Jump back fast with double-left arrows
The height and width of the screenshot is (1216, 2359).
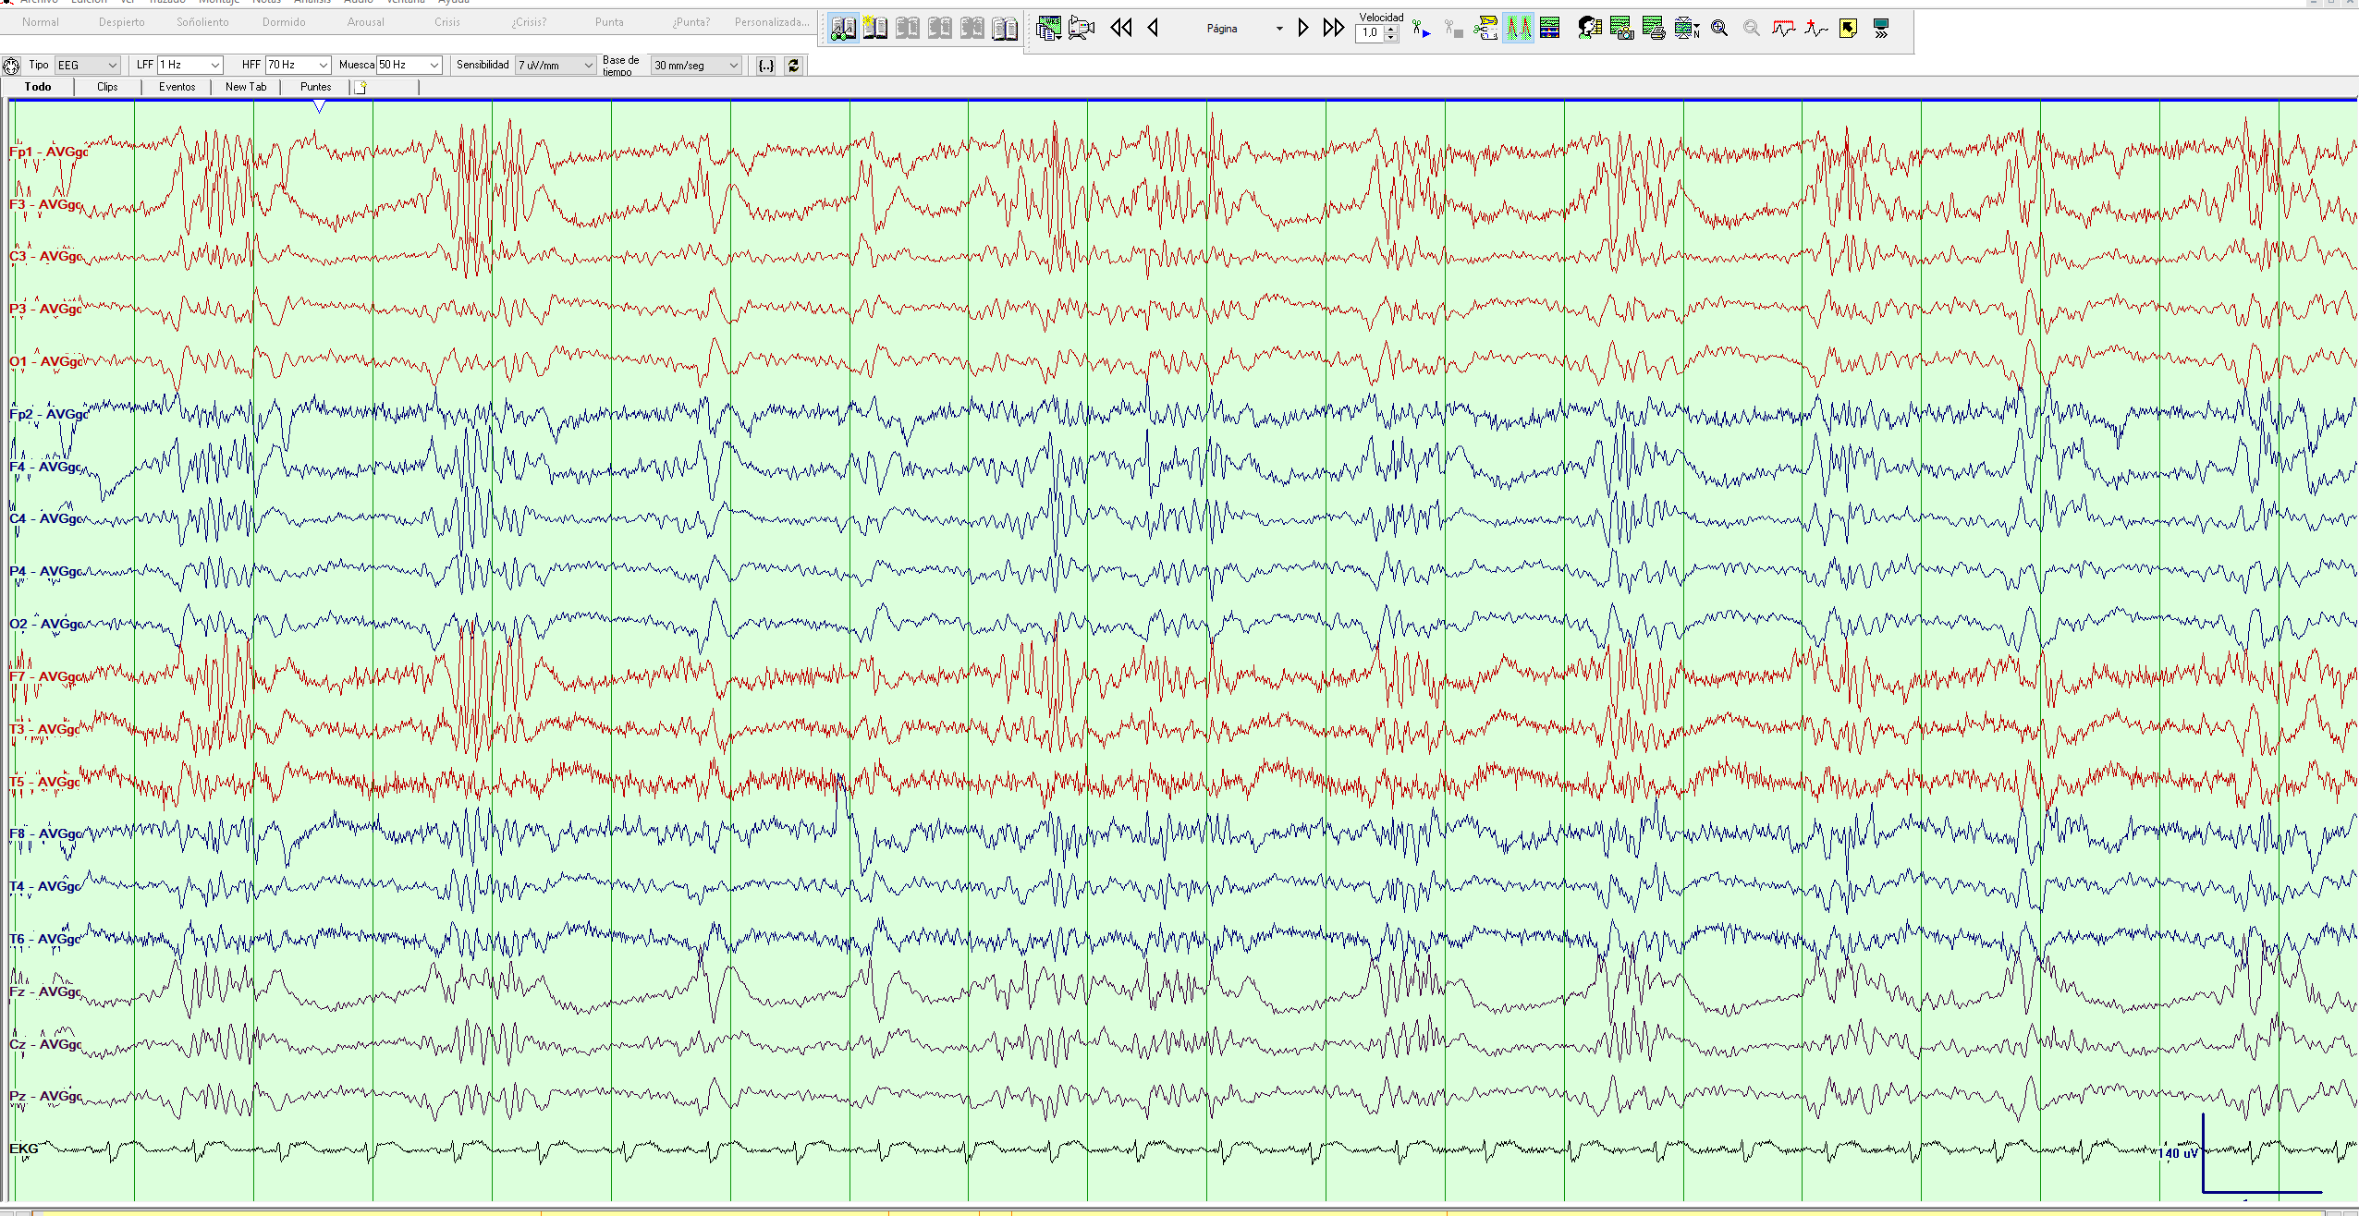point(1121,28)
